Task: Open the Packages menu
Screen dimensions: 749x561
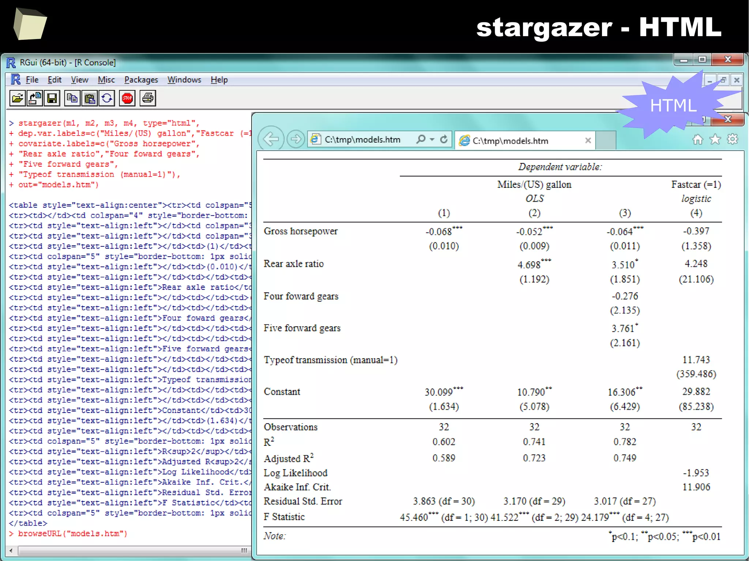Action: [141, 80]
